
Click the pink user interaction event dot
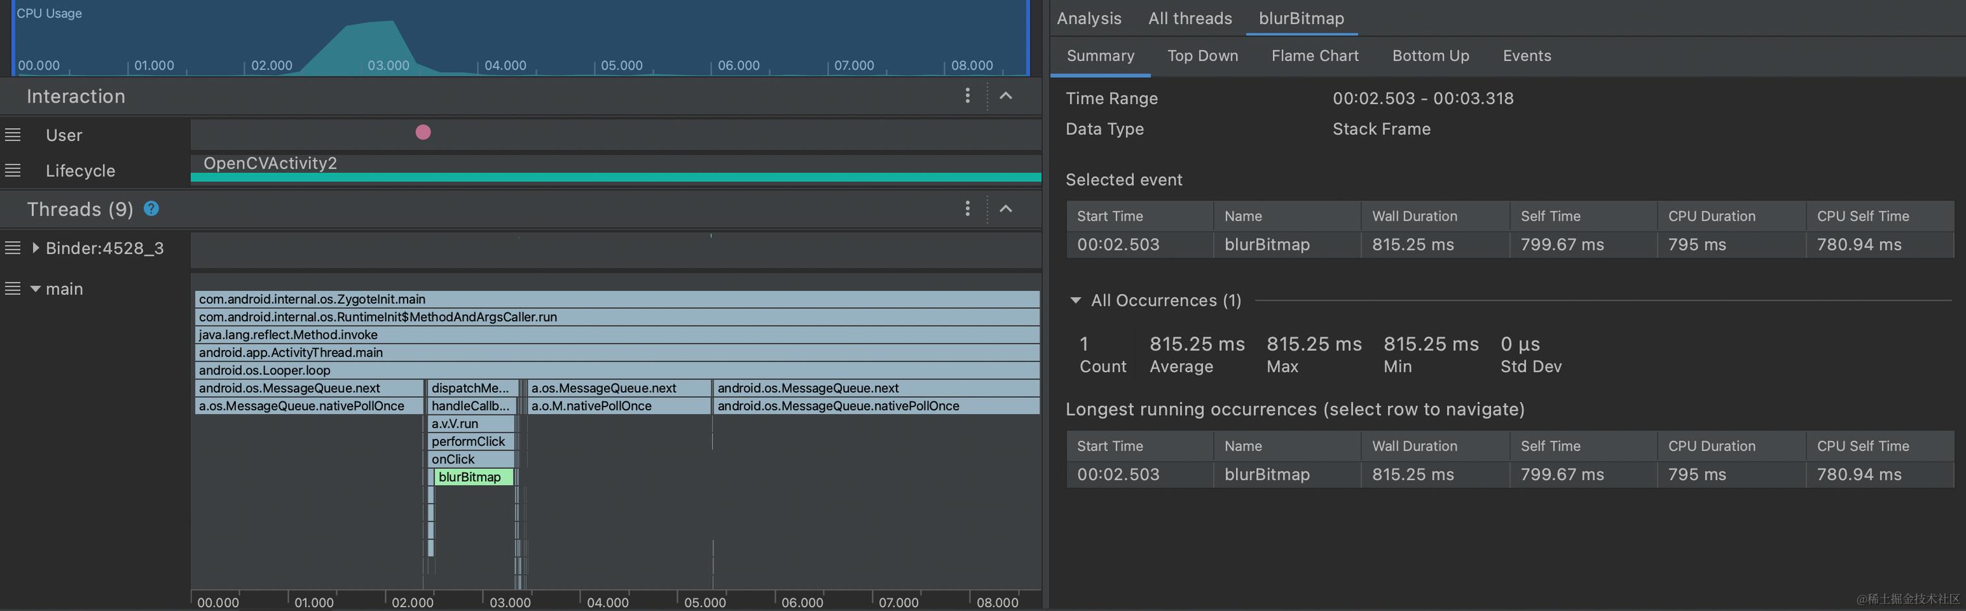[x=423, y=132]
